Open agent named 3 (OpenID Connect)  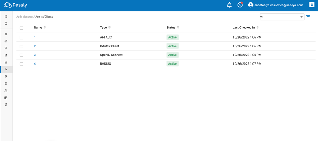[35, 55]
